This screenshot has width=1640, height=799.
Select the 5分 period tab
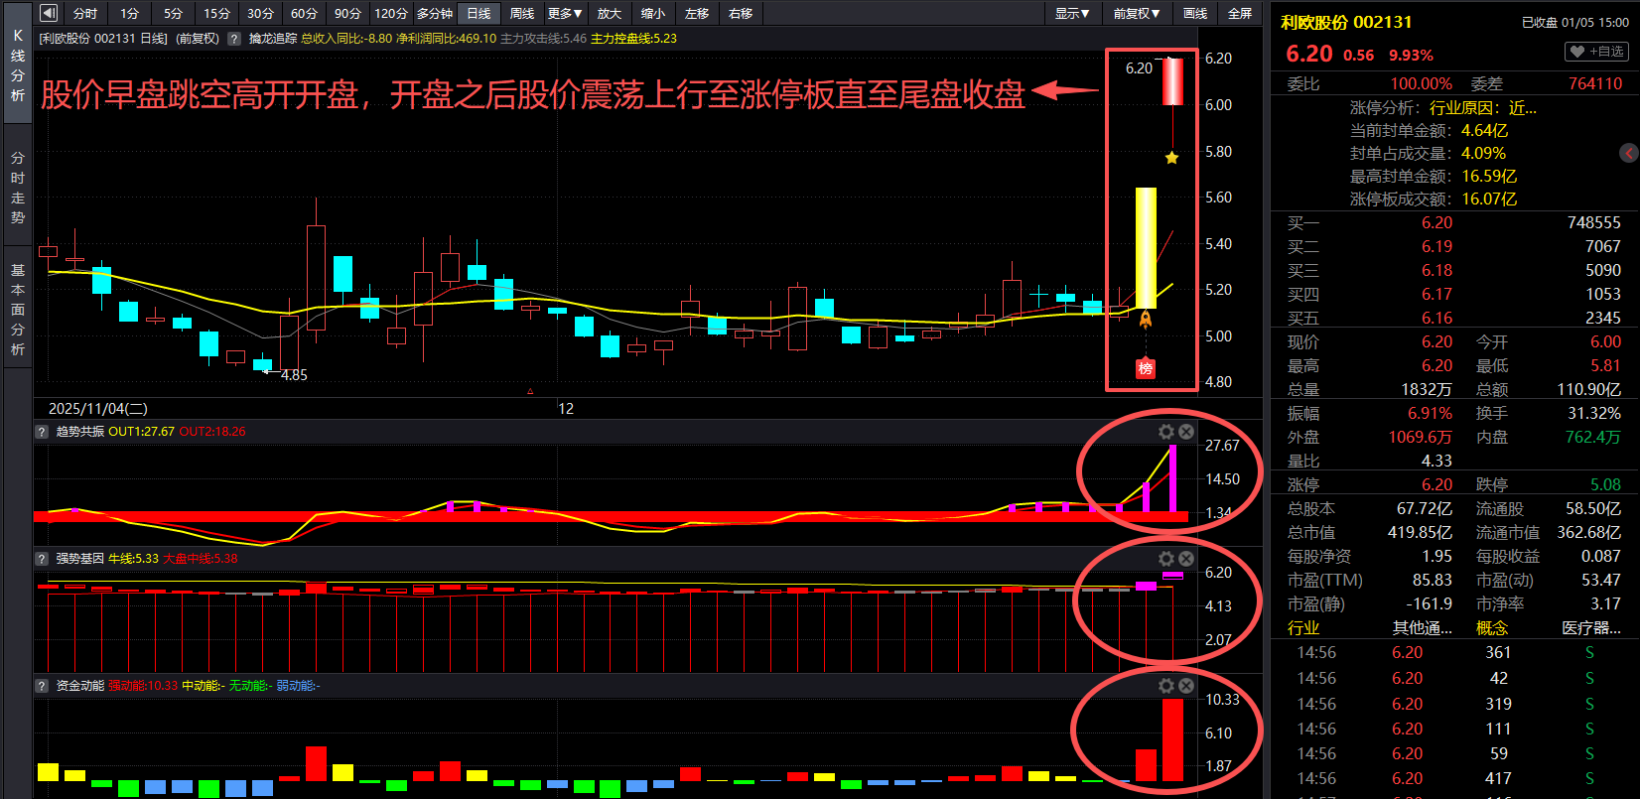coord(173,13)
